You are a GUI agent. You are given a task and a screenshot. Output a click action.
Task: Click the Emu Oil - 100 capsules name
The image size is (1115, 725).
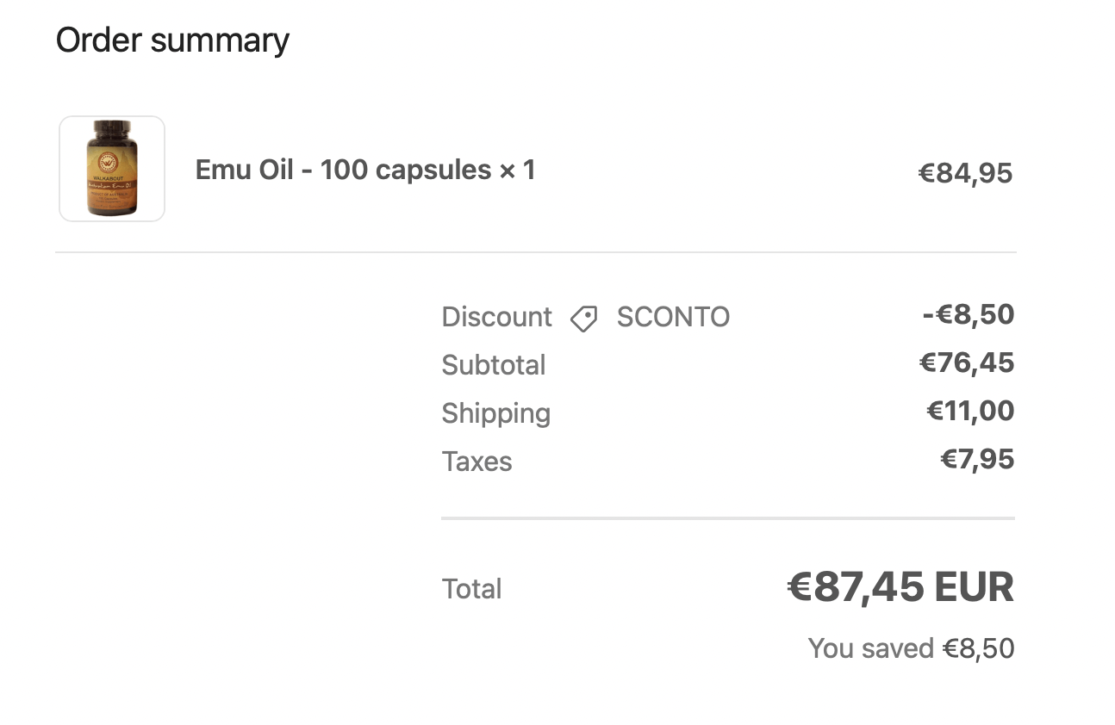point(343,170)
